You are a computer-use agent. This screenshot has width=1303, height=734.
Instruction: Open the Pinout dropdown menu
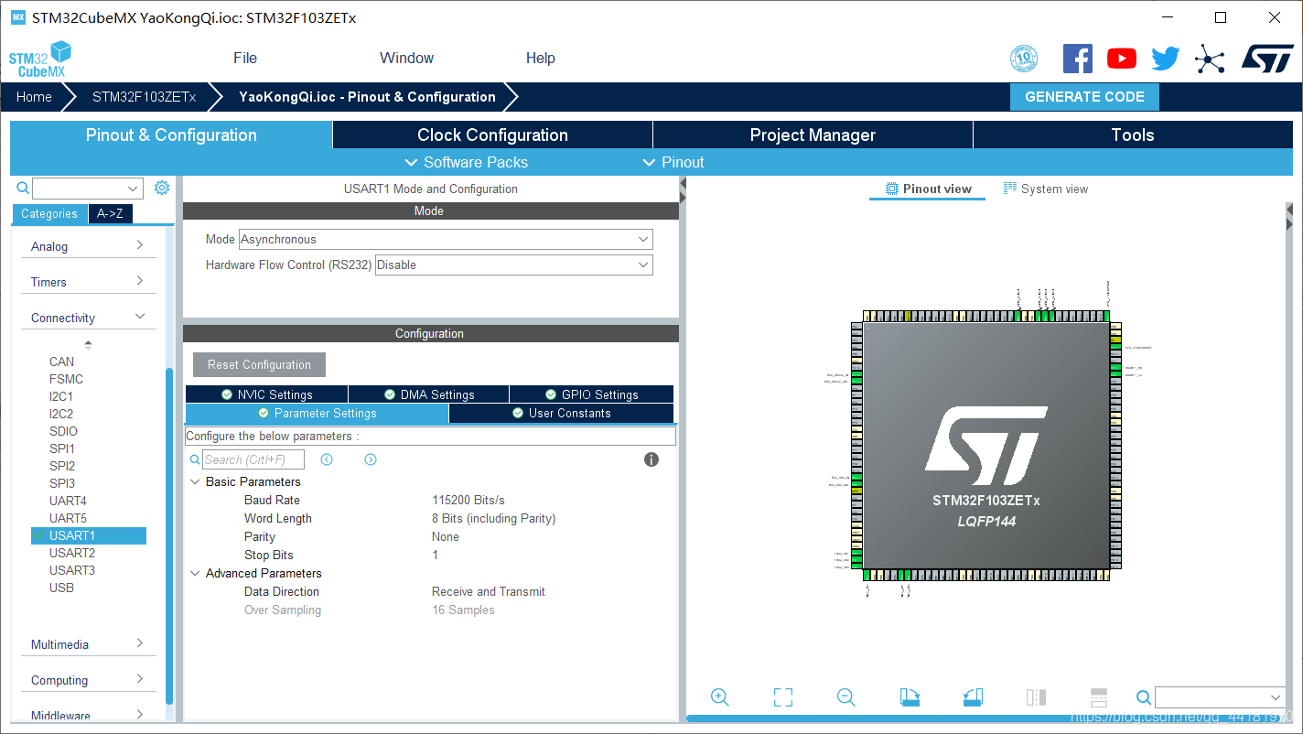(x=673, y=162)
